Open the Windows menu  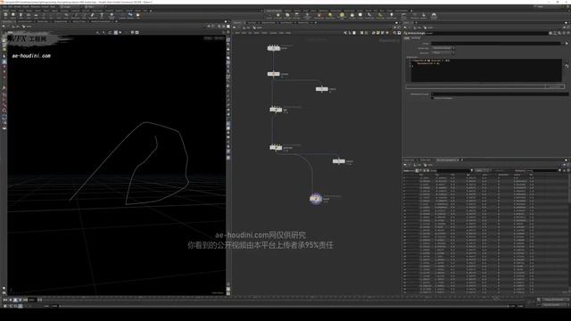36,6
